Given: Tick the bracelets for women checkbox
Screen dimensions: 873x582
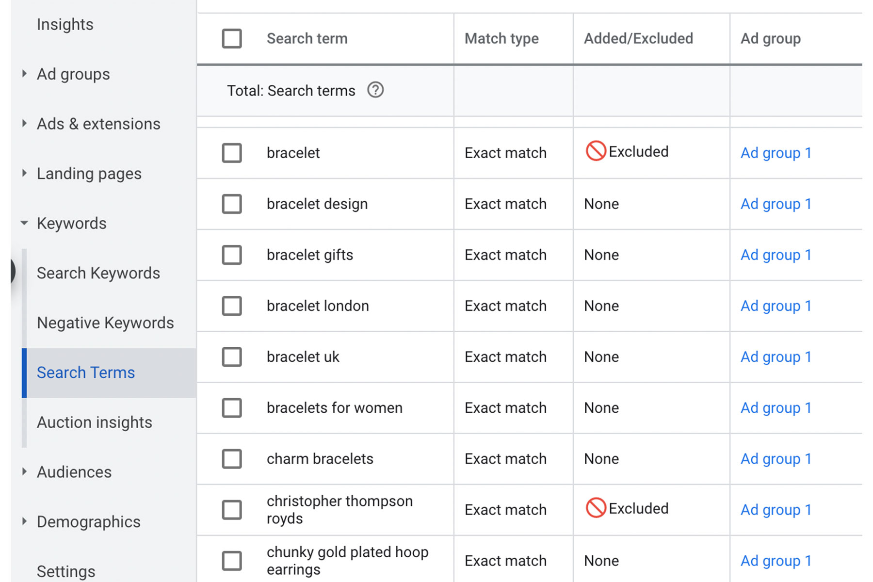Looking at the screenshot, I should coord(232,408).
